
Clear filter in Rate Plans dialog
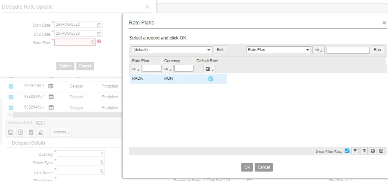click(364, 151)
